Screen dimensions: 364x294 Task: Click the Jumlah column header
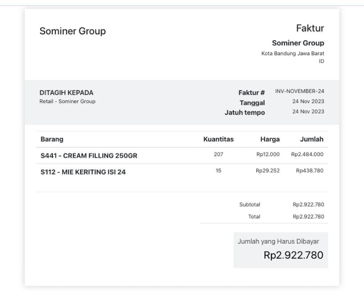tap(311, 139)
